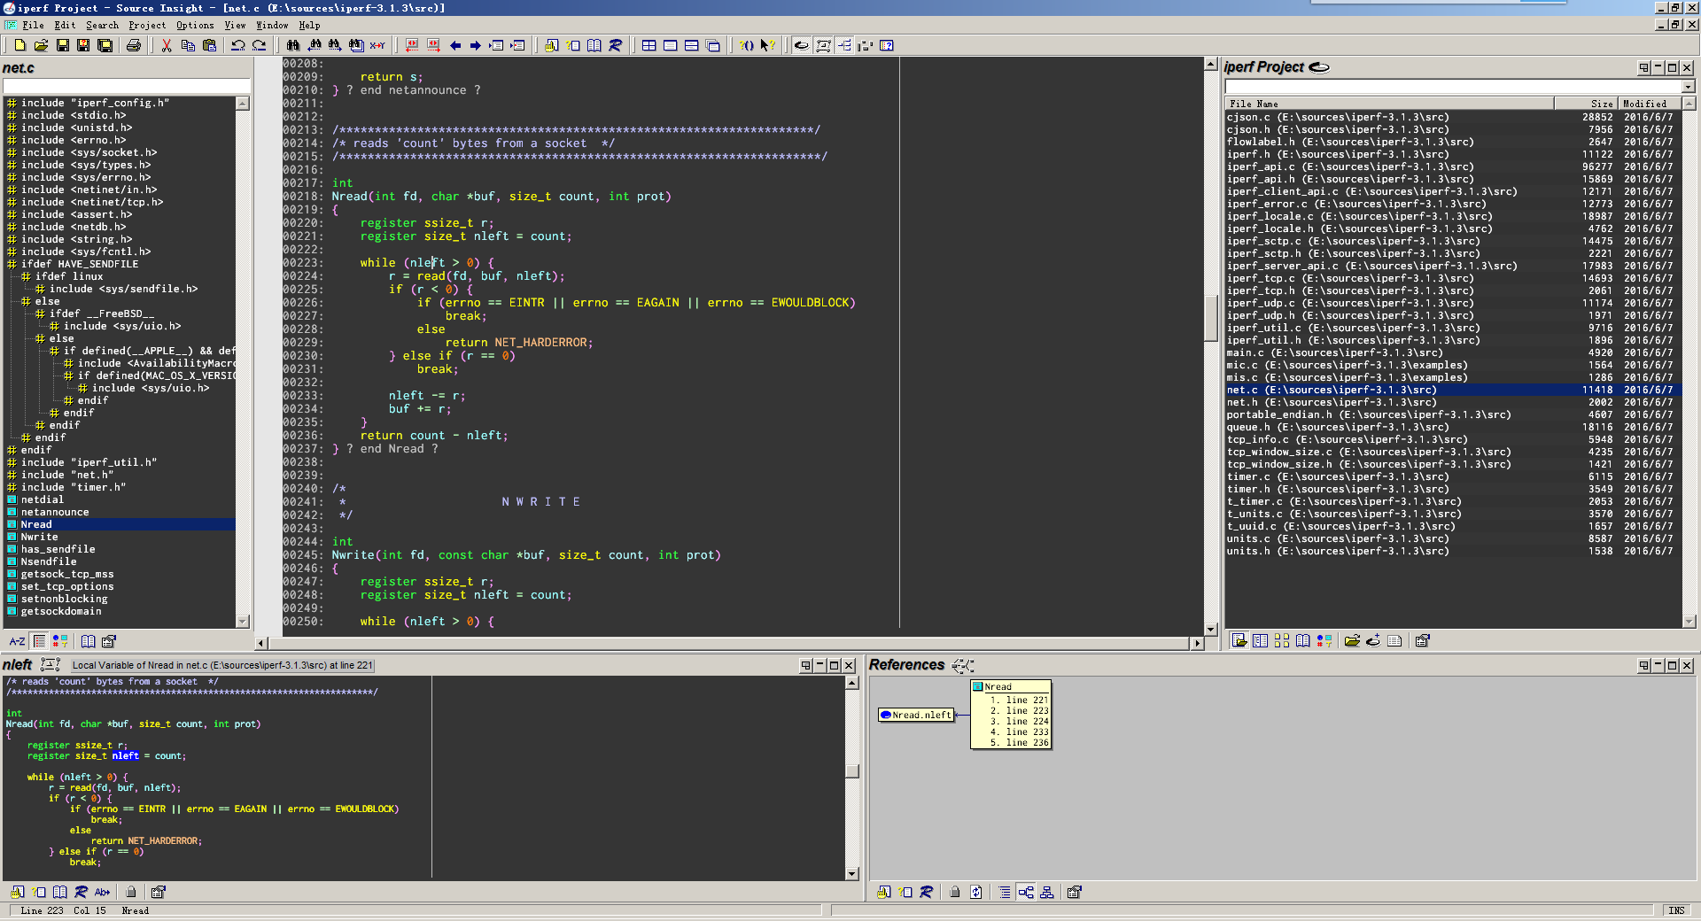Click the Undo arrow icon
The image size is (1701, 921).
coord(237,45)
